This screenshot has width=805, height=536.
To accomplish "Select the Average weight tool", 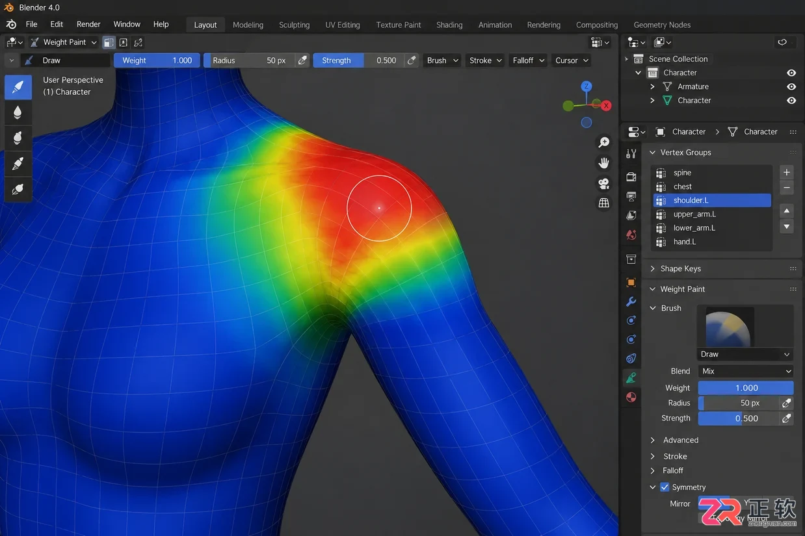I will (18, 138).
